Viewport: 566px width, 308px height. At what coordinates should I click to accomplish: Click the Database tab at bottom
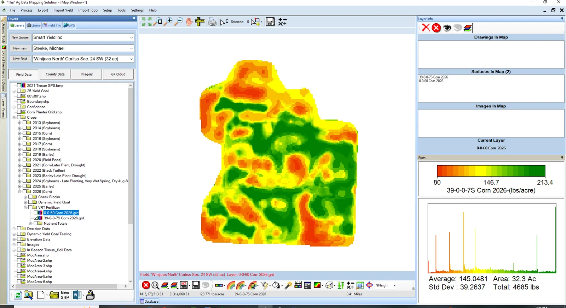149,301
